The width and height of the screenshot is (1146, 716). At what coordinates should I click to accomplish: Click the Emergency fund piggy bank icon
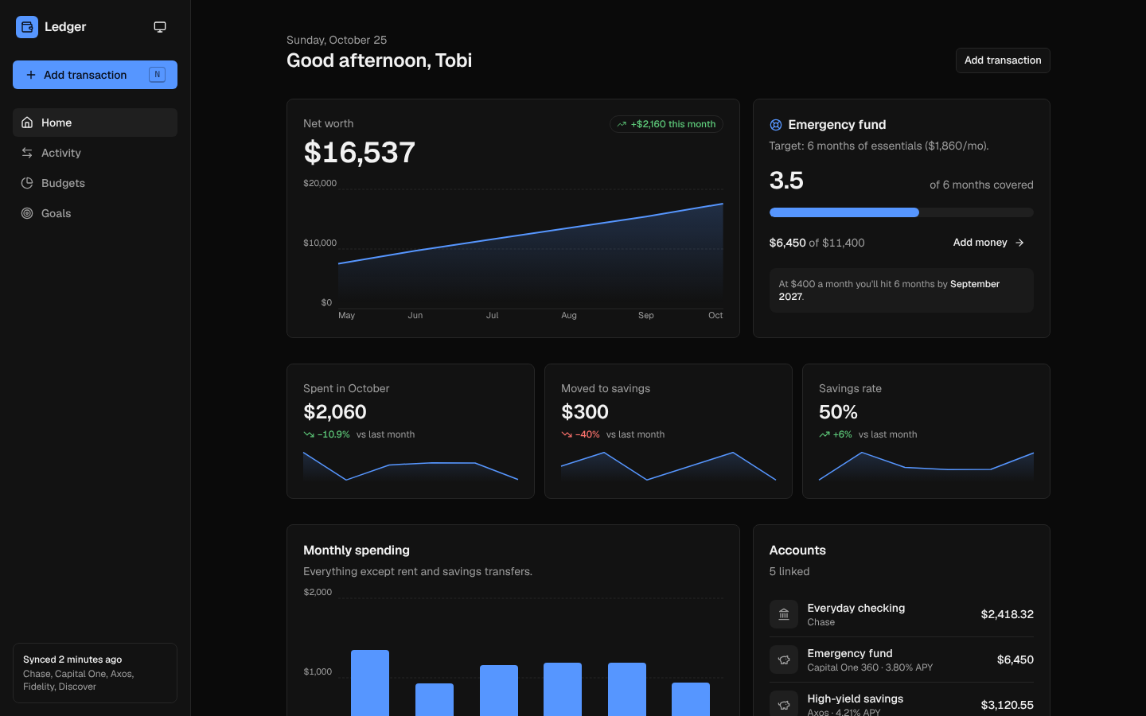(784, 660)
